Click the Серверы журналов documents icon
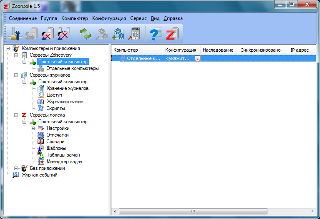320x219 pixels. (24, 75)
